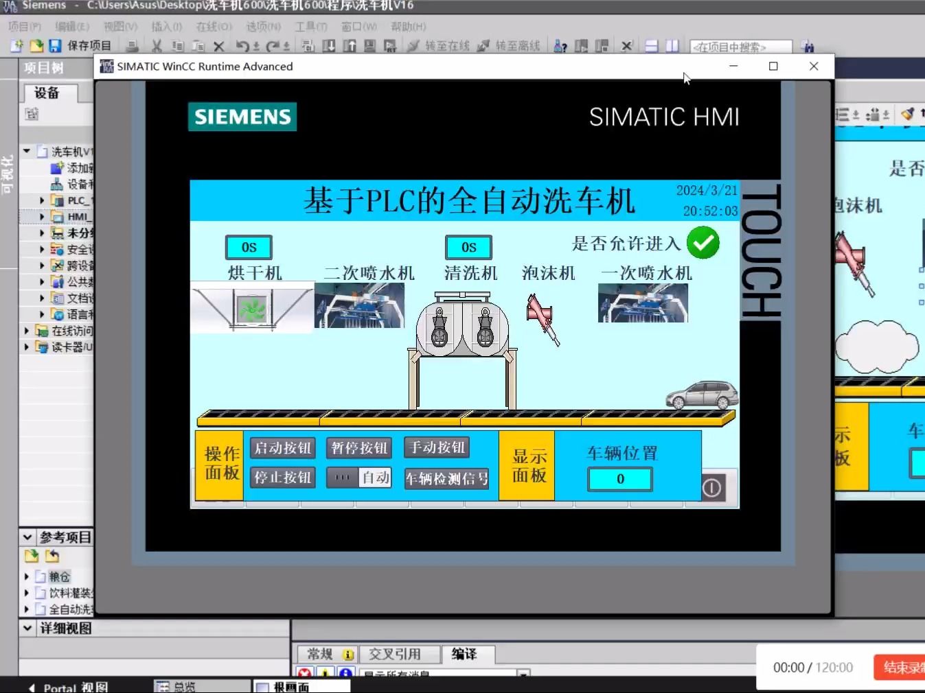The width and height of the screenshot is (925, 693).
Task: Open the 编辑(E) menu
Action: [x=72, y=26]
